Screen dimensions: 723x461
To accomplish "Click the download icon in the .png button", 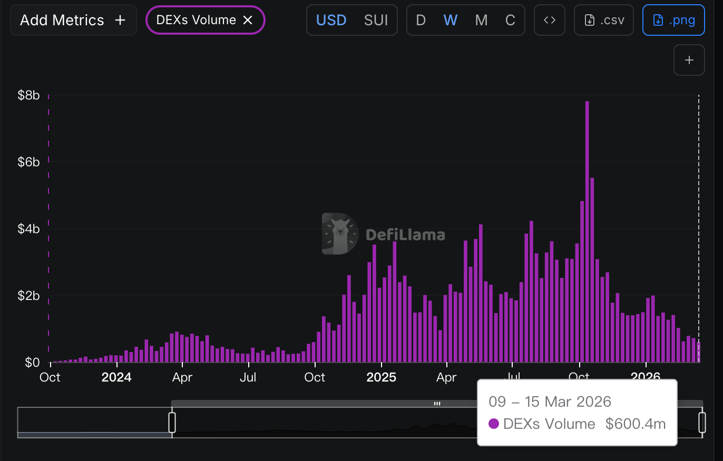I will [x=658, y=20].
